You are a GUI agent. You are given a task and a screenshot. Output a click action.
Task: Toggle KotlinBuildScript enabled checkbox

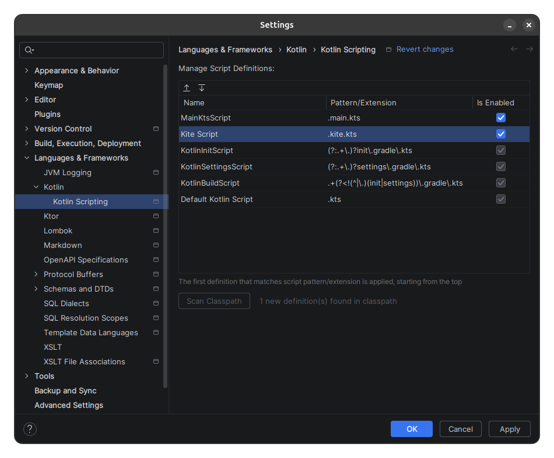501,183
